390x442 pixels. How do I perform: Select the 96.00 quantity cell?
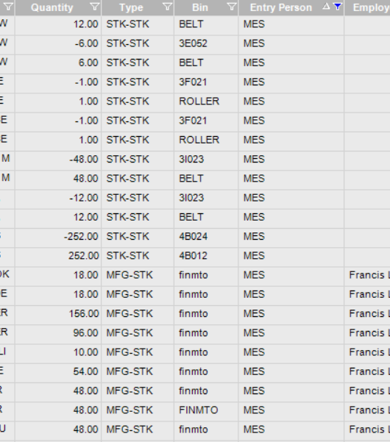[x=58, y=333]
